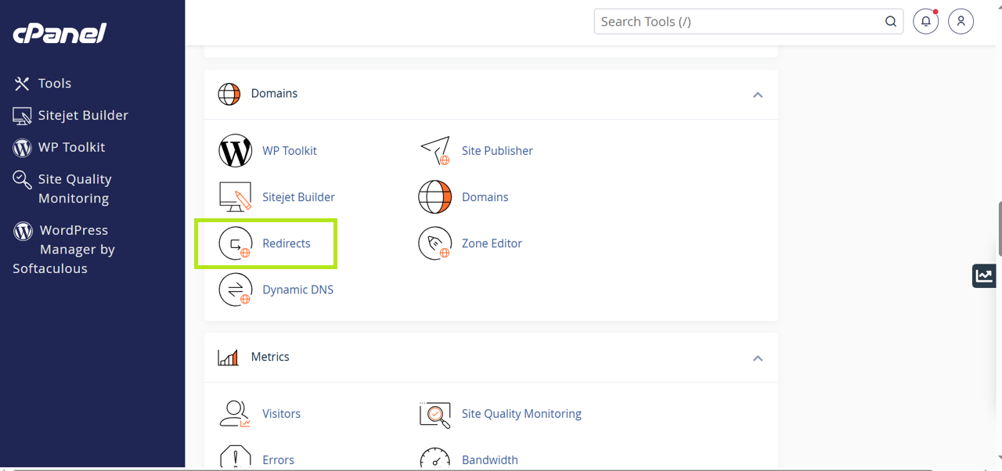The width and height of the screenshot is (1002, 471).
Task: Open the Errors link in Metrics
Action: coord(278,460)
